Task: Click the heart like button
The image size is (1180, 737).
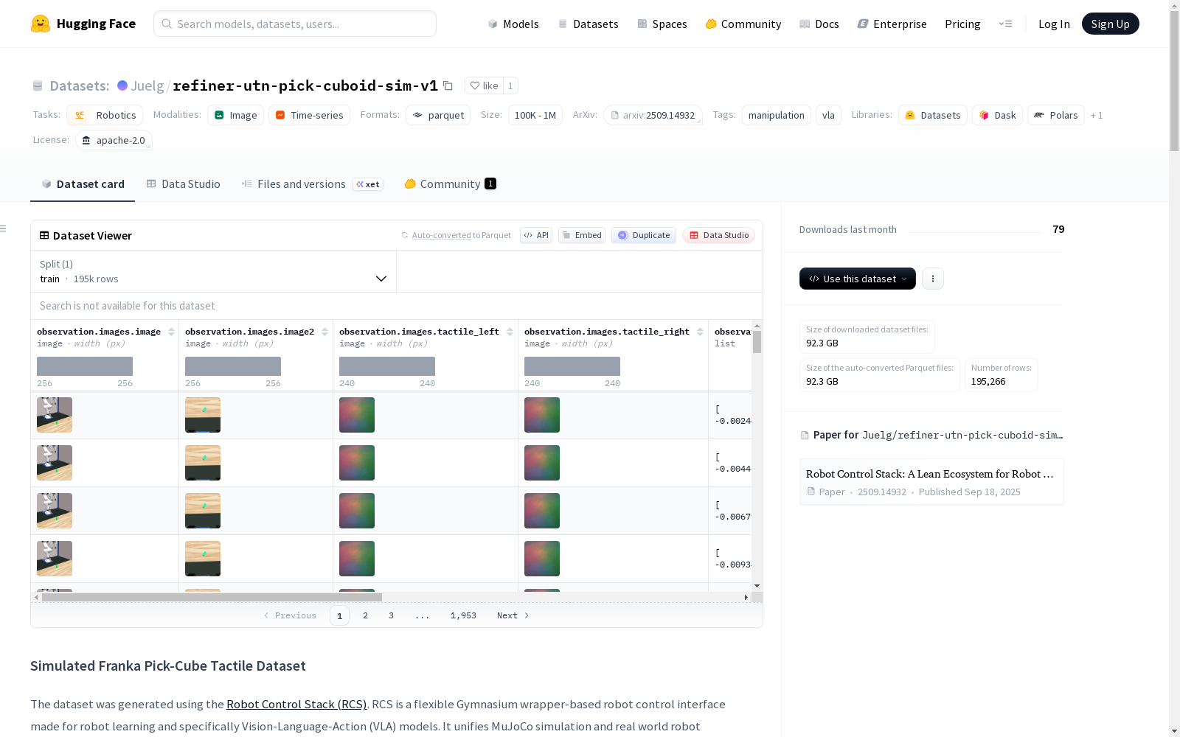Action: pyautogui.click(x=485, y=85)
